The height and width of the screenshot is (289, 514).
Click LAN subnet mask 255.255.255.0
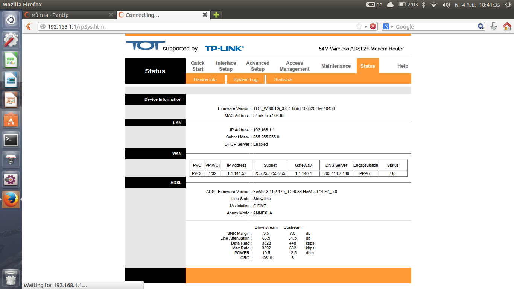[266, 137]
